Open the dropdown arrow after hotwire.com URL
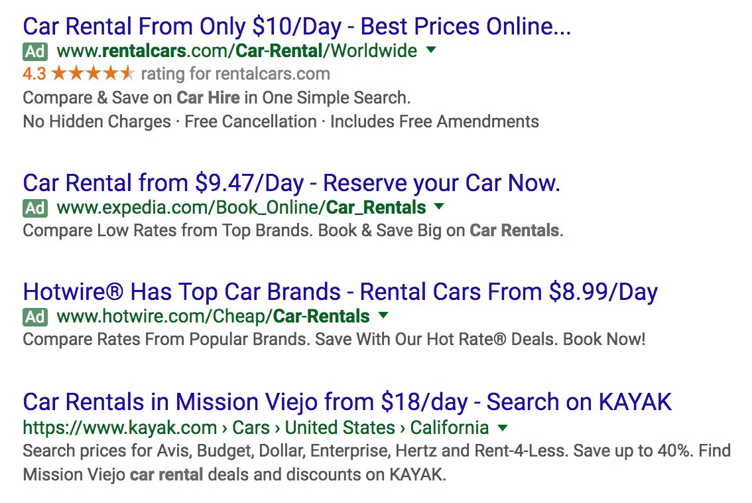 (x=383, y=315)
